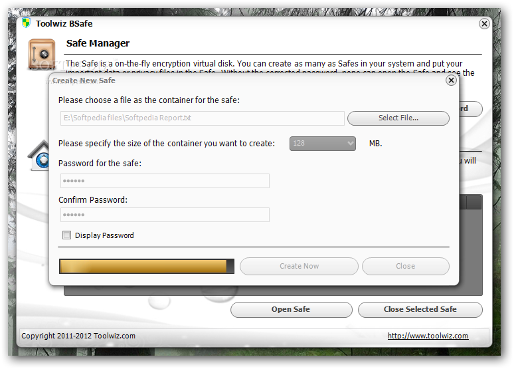Click the golden creation progress bar
Image resolution: width=514 pixels, height=369 pixels.
tap(147, 266)
